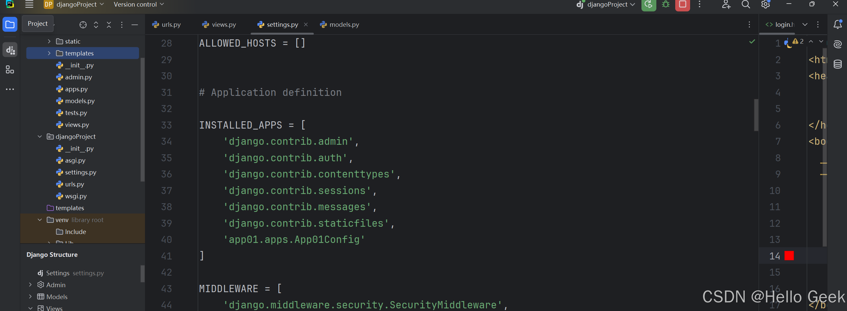Close the settings.py tab
This screenshot has width=847, height=311.
[x=306, y=24]
